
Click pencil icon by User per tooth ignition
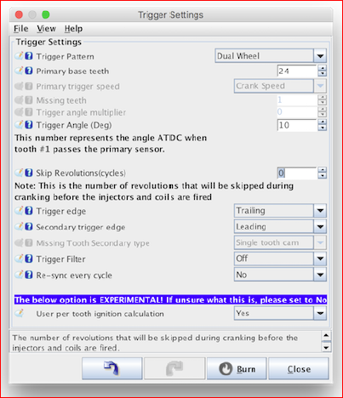[x=19, y=313]
